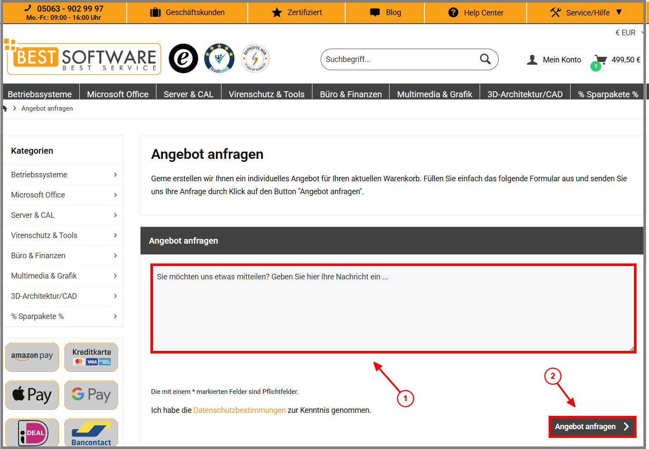Click the Bancontact payment badge
The width and height of the screenshot is (649, 449).
pyautogui.click(x=91, y=432)
